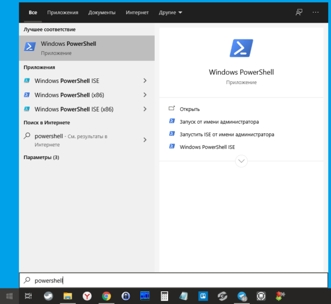Select the Все tab
This screenshot has width=331, height=304.
[33, 13]
